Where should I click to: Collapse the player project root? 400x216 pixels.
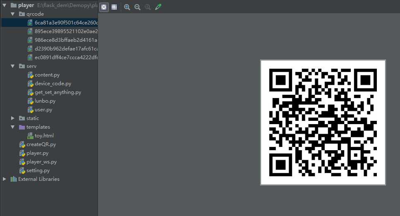pyautogui.click(x=4, y=5)
